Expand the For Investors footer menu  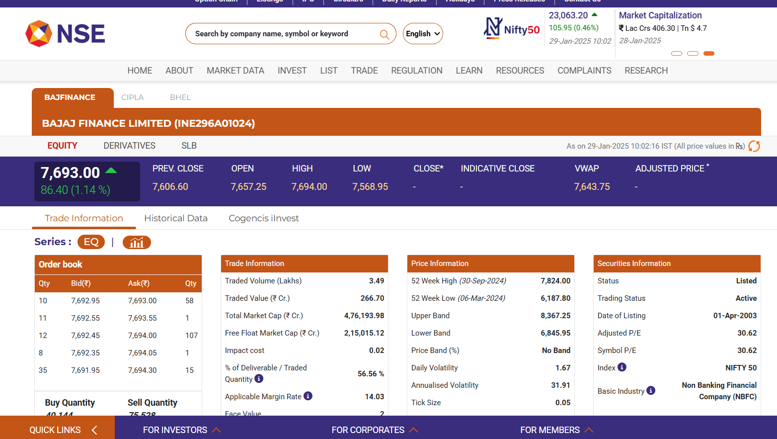tap(181, 430)
